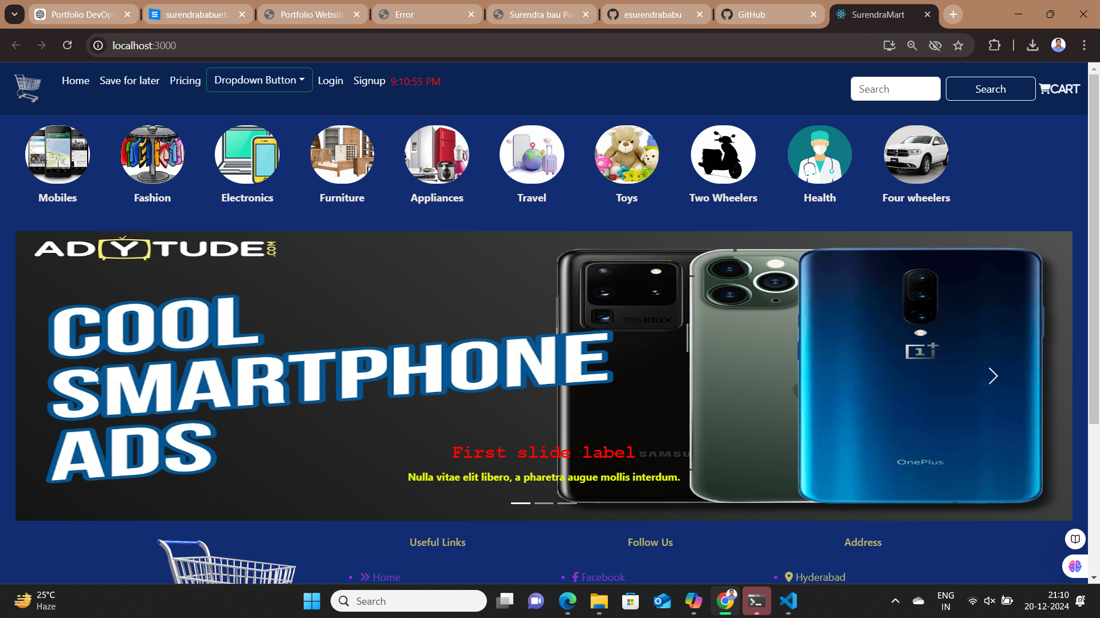Switch to the GitHub tab
Viewport: 1100px width, 618px height.
(769, 14)
